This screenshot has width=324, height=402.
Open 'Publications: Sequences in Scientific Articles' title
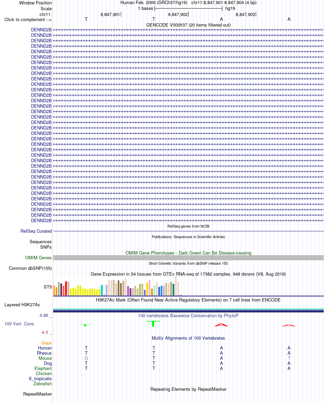(x=188, y=237)
